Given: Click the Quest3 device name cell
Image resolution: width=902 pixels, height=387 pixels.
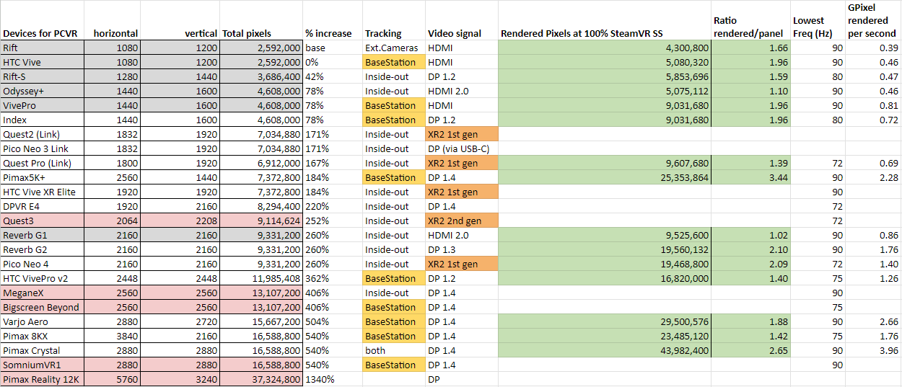Looking at the screenshot, I should [x=42, y=221].
